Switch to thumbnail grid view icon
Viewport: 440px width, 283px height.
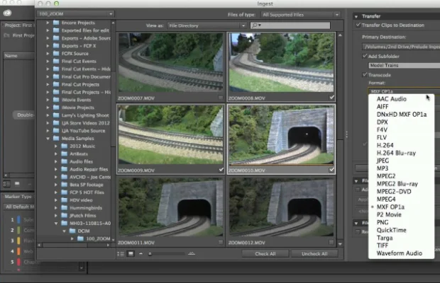tap(131, 253)
